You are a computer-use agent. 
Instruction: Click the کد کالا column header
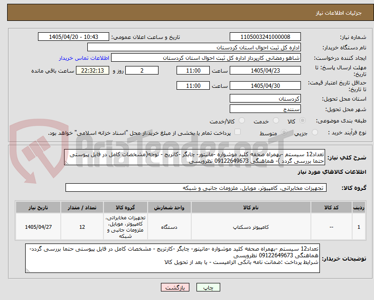click(x=331, y=207)
